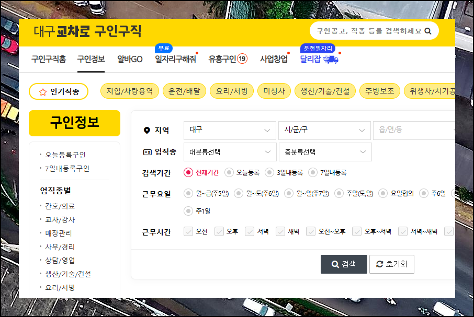Select the 생산/기술/건설 category pill
Screen dimensions: 474x317
pos(325,91)
